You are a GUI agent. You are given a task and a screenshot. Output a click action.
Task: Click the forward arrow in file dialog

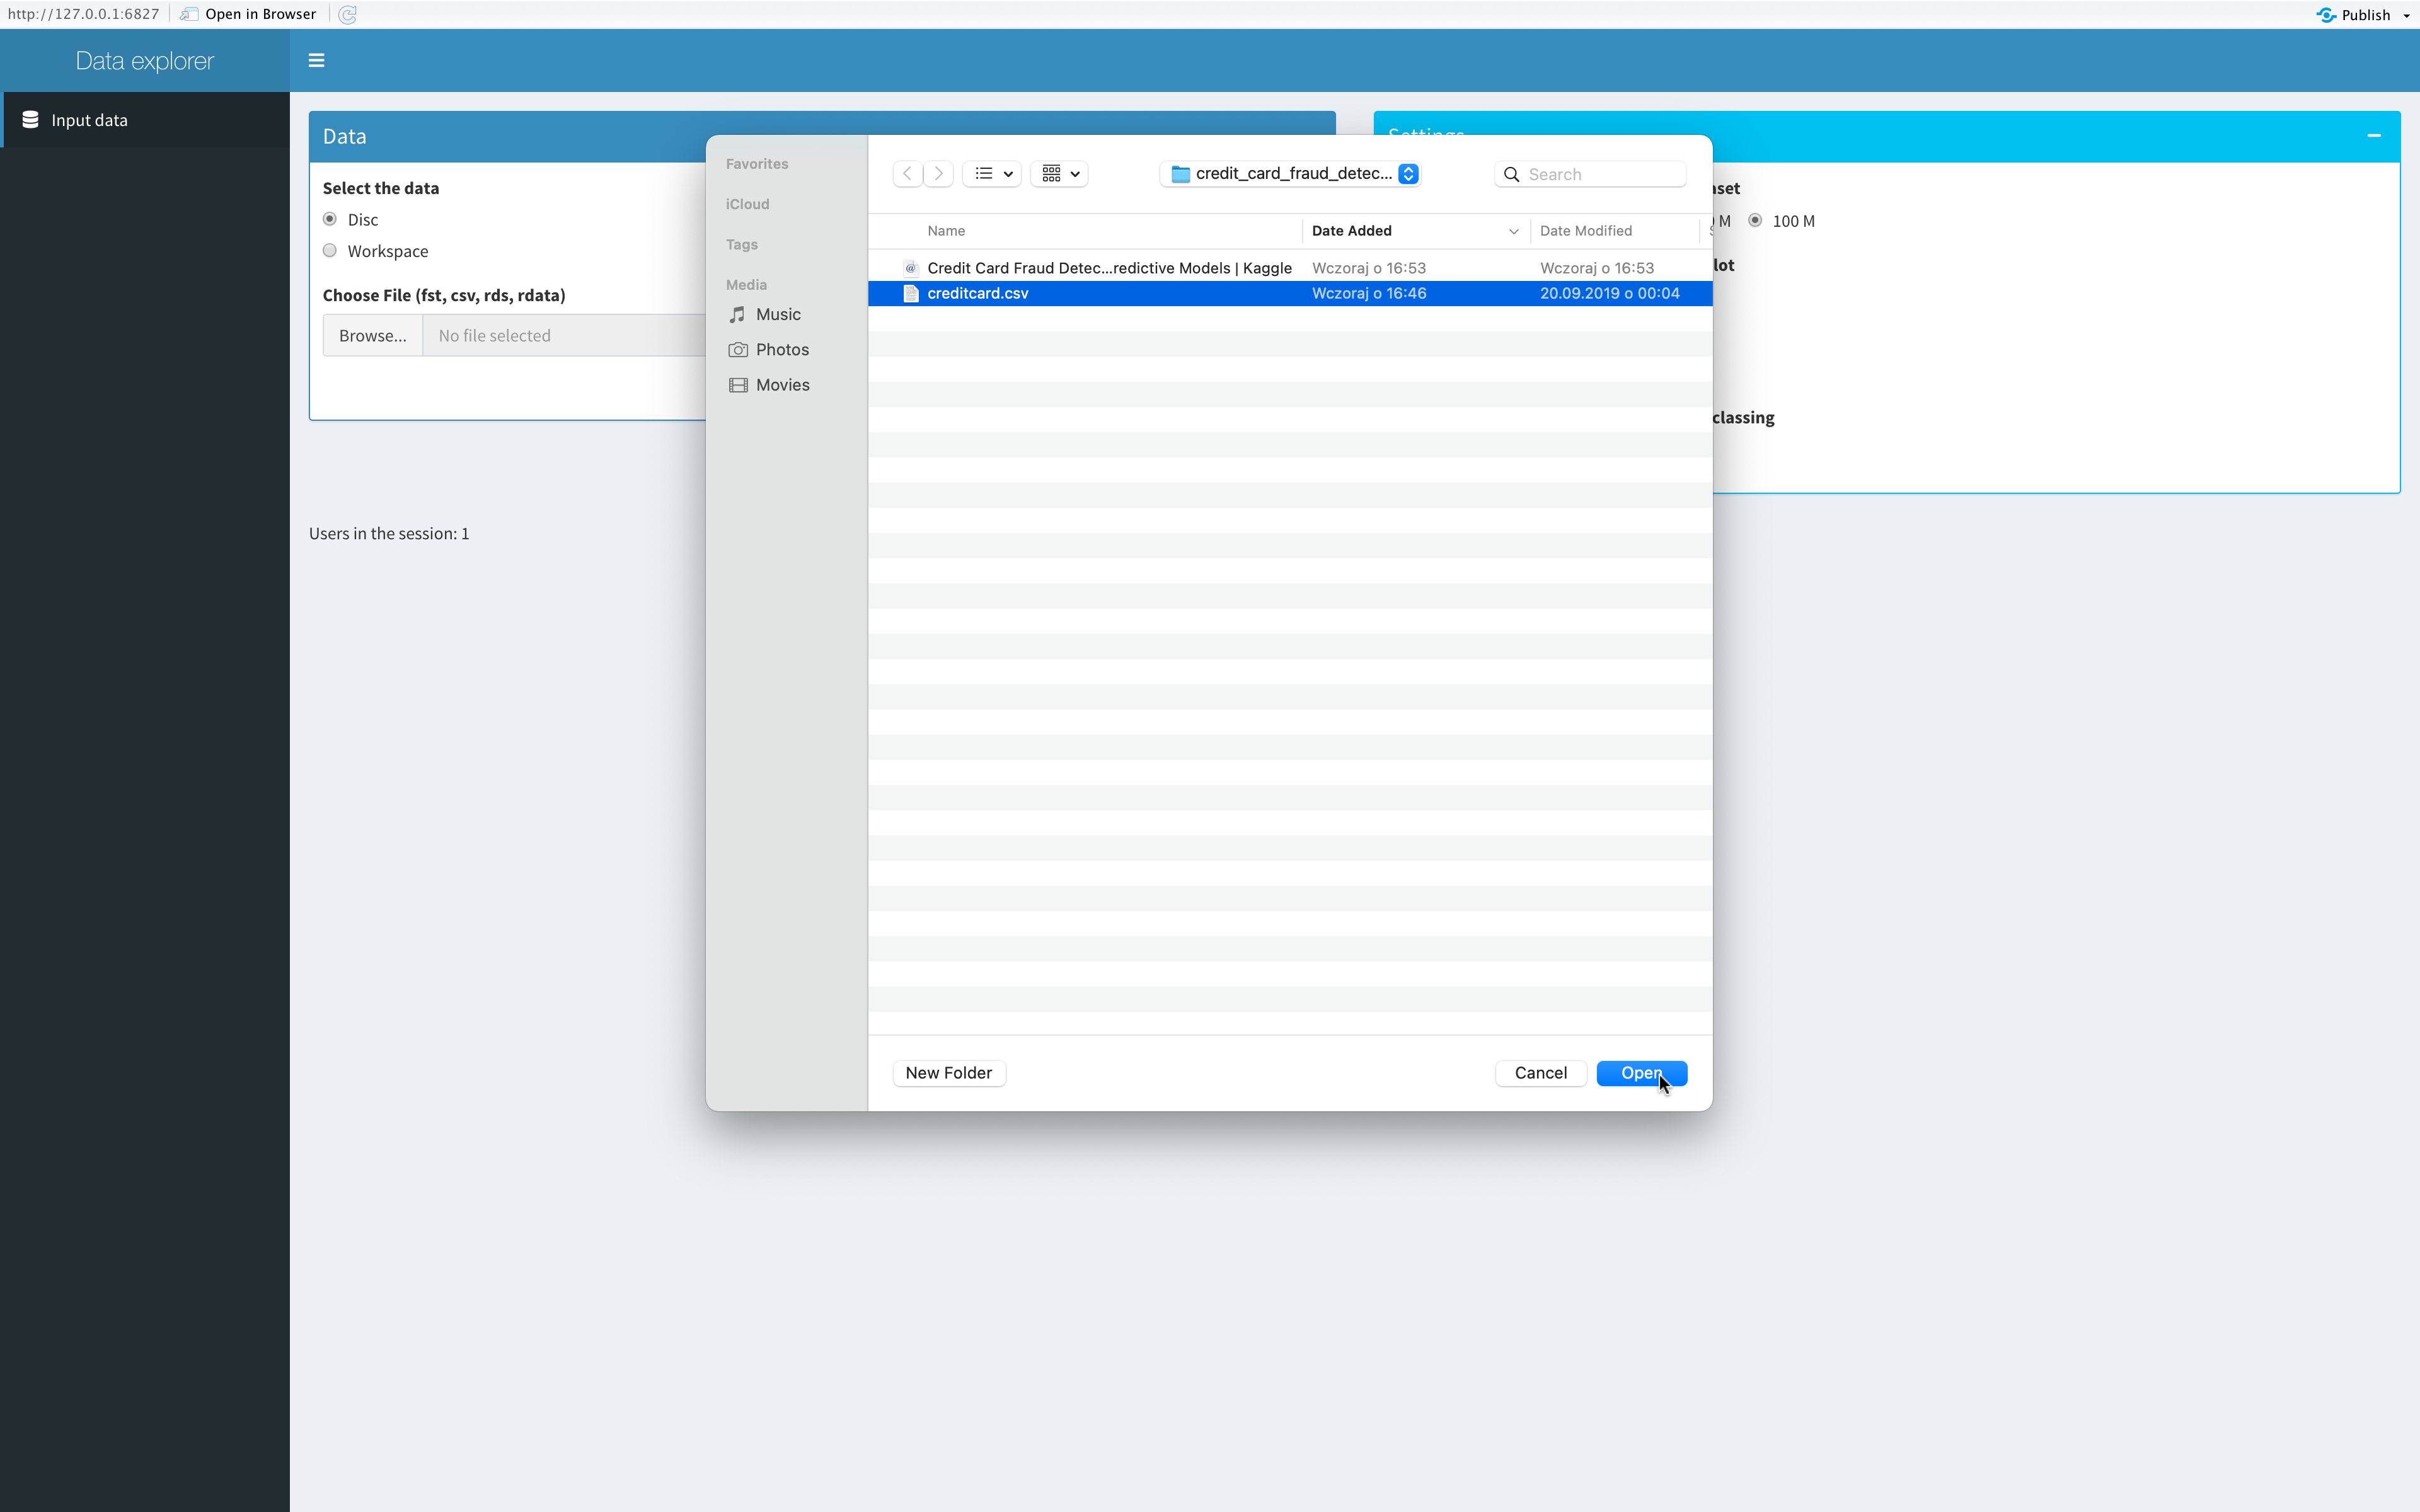pyautogui.click(x=938, y=174)
